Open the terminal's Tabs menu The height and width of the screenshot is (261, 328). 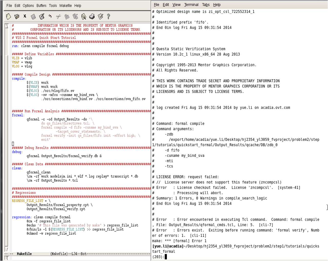click(x=206, y=5)
